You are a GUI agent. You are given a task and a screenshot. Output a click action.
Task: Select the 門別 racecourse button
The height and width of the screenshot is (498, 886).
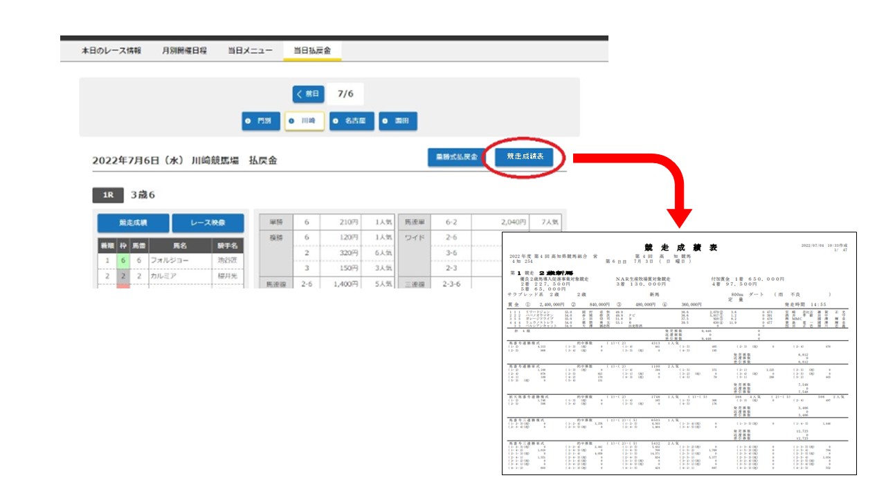[x=261, y=121]
